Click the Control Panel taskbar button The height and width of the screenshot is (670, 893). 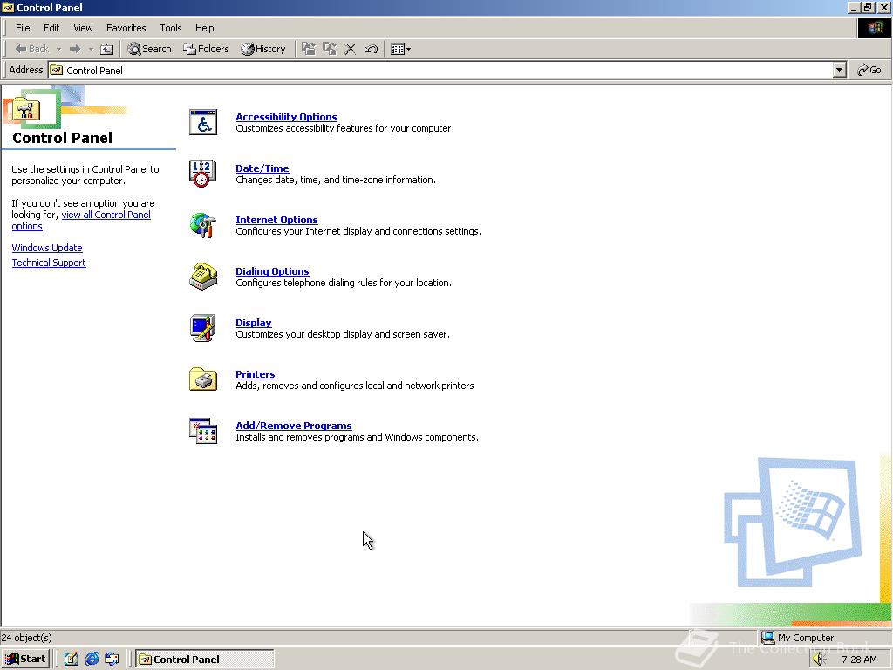[204, 660]
